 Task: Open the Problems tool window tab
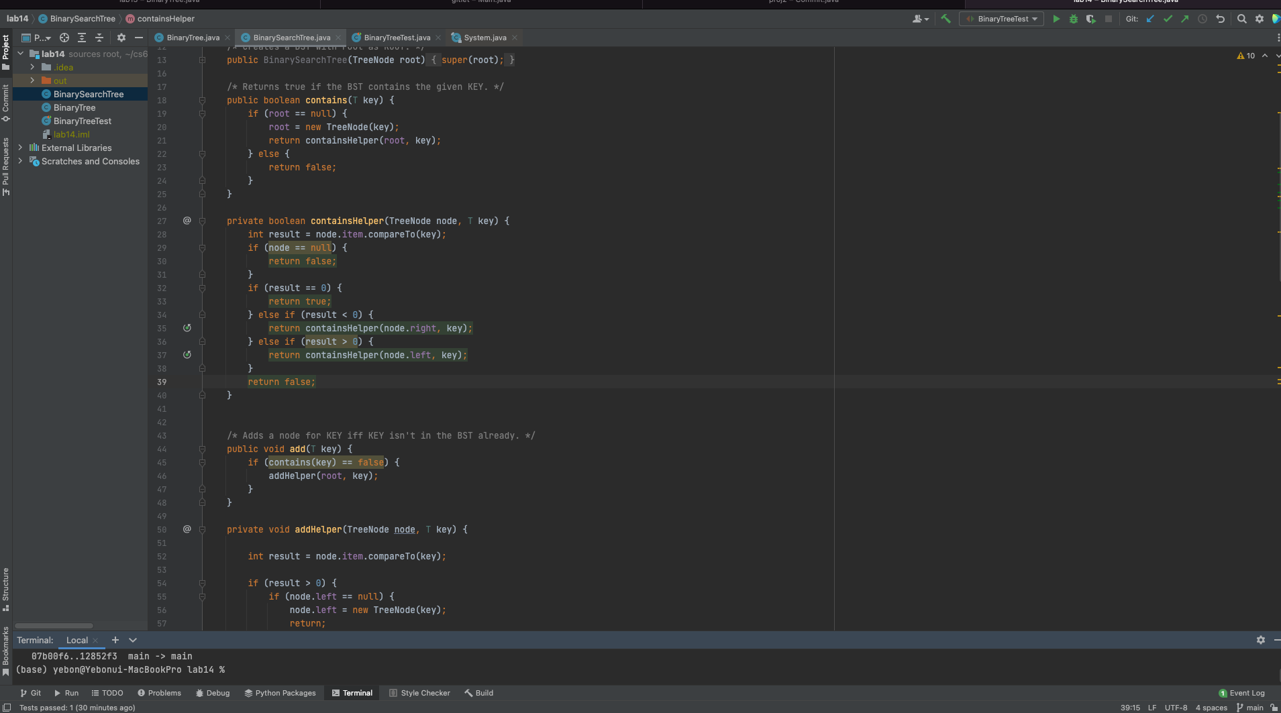point(159,693)
